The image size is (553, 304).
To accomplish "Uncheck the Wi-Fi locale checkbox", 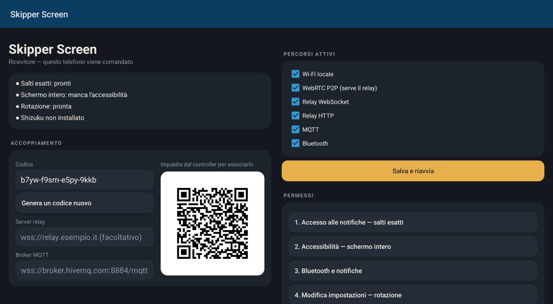I will 295,74.
